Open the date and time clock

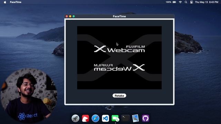click(x=206, y=2)
